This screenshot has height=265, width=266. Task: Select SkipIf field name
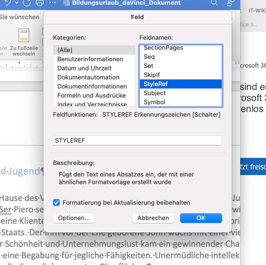click(181, 75)
